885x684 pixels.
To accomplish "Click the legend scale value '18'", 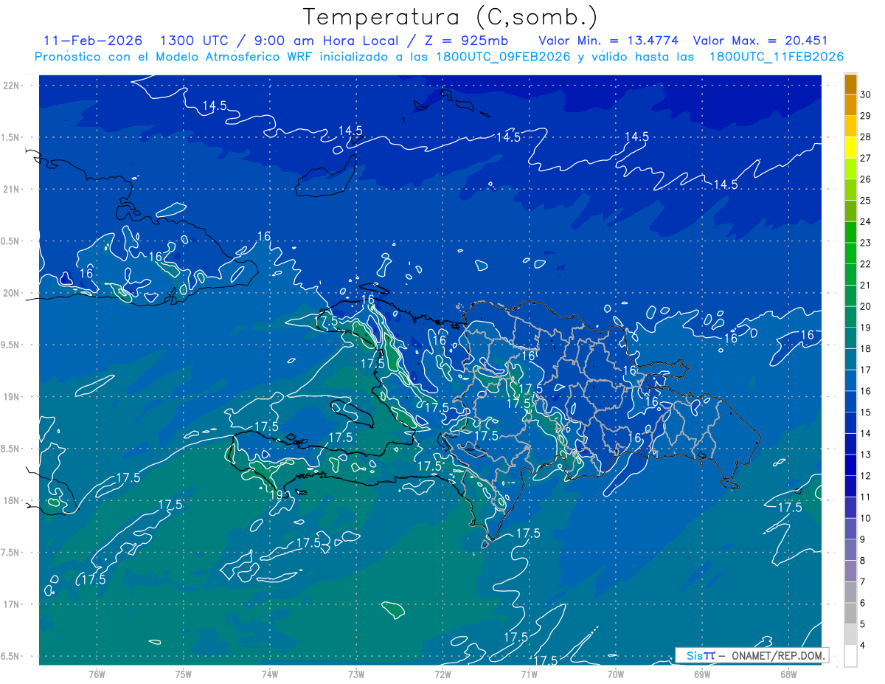I will tap(866, 349).
